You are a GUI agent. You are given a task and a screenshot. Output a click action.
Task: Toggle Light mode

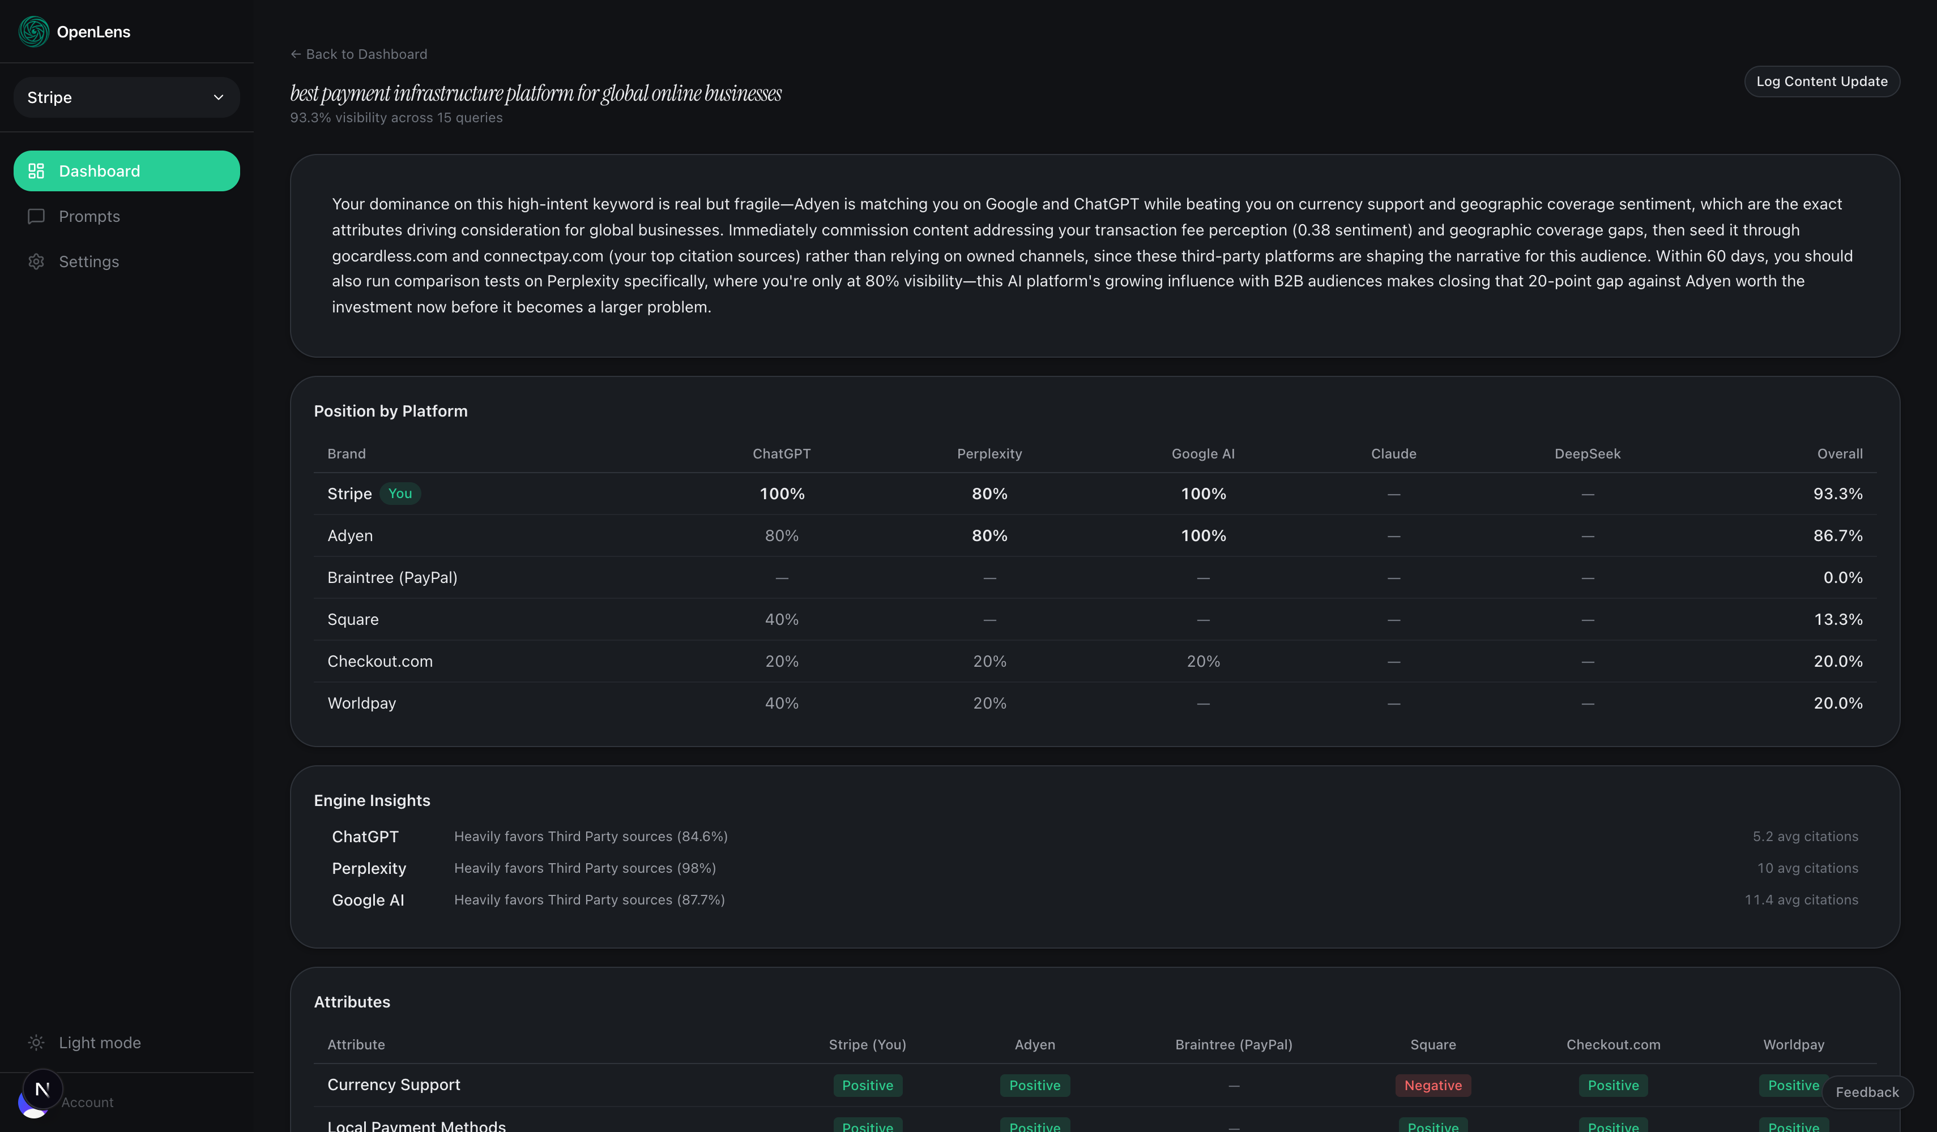(99, 1042)
